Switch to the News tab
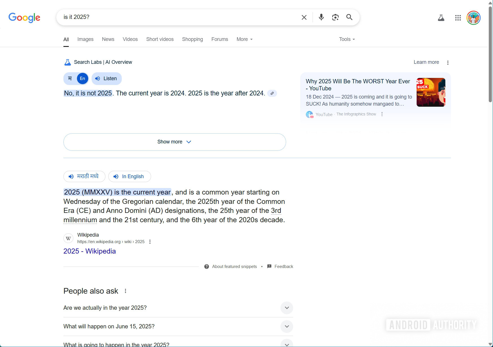493x347 pixels. pos(108,39)
